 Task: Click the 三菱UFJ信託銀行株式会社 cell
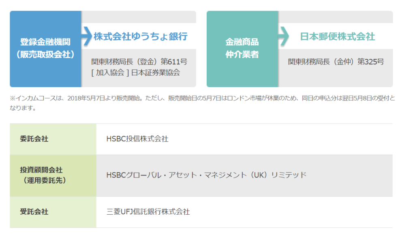point(244,212)
